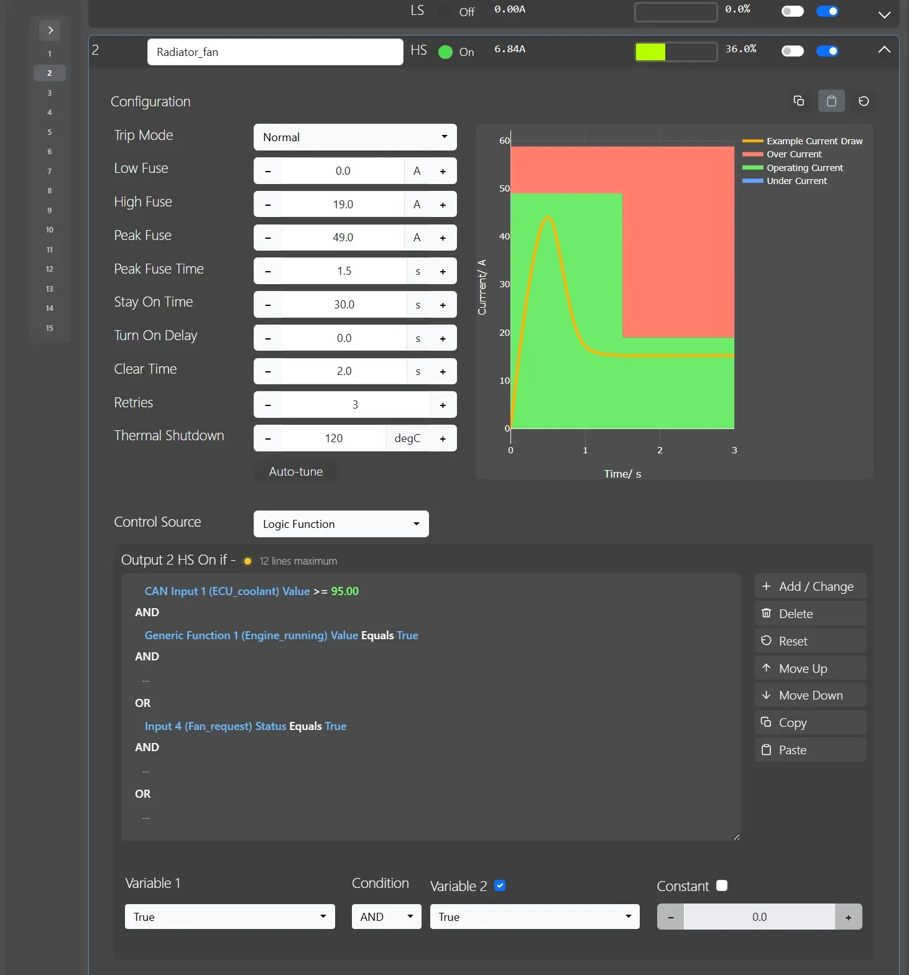Move the logic line up

point(810,668)
